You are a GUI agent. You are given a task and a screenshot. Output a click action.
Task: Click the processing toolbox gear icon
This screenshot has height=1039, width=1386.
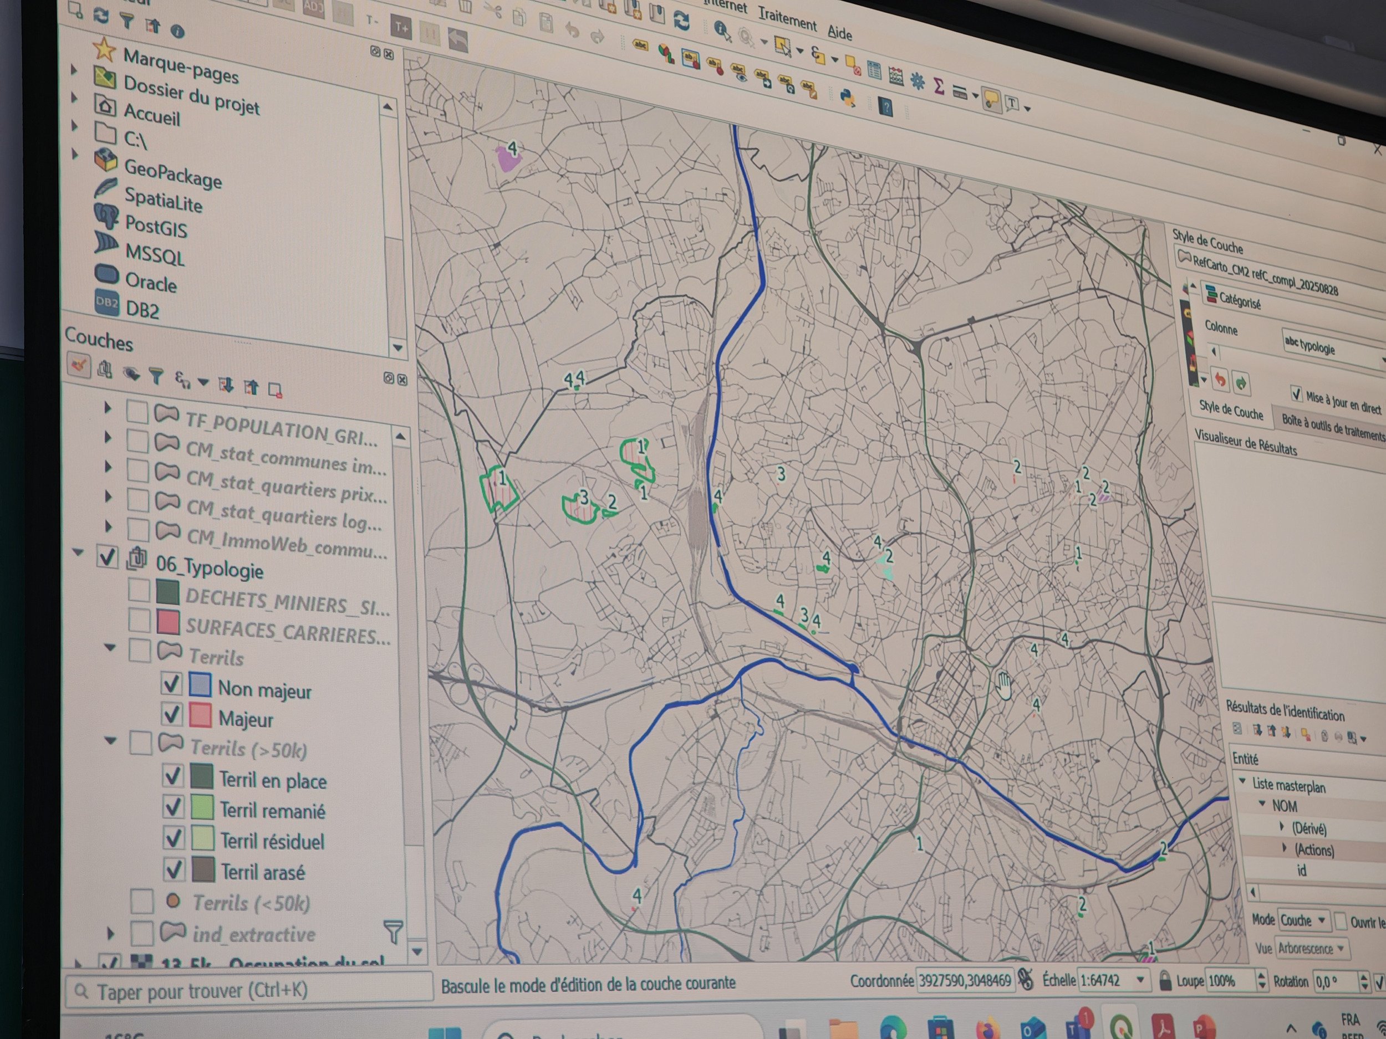tap(918, 81)
